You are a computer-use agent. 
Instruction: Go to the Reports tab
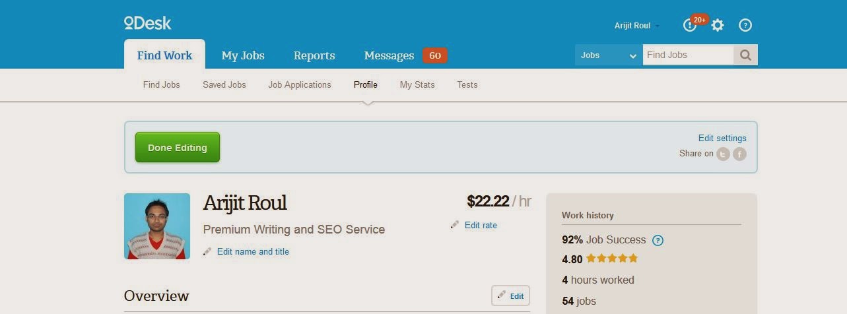click(x=314, y=55)
